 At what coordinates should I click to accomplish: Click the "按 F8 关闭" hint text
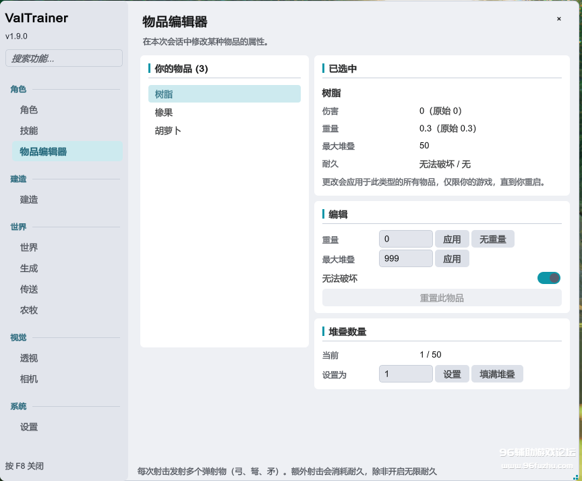click(x=24, y=465)
